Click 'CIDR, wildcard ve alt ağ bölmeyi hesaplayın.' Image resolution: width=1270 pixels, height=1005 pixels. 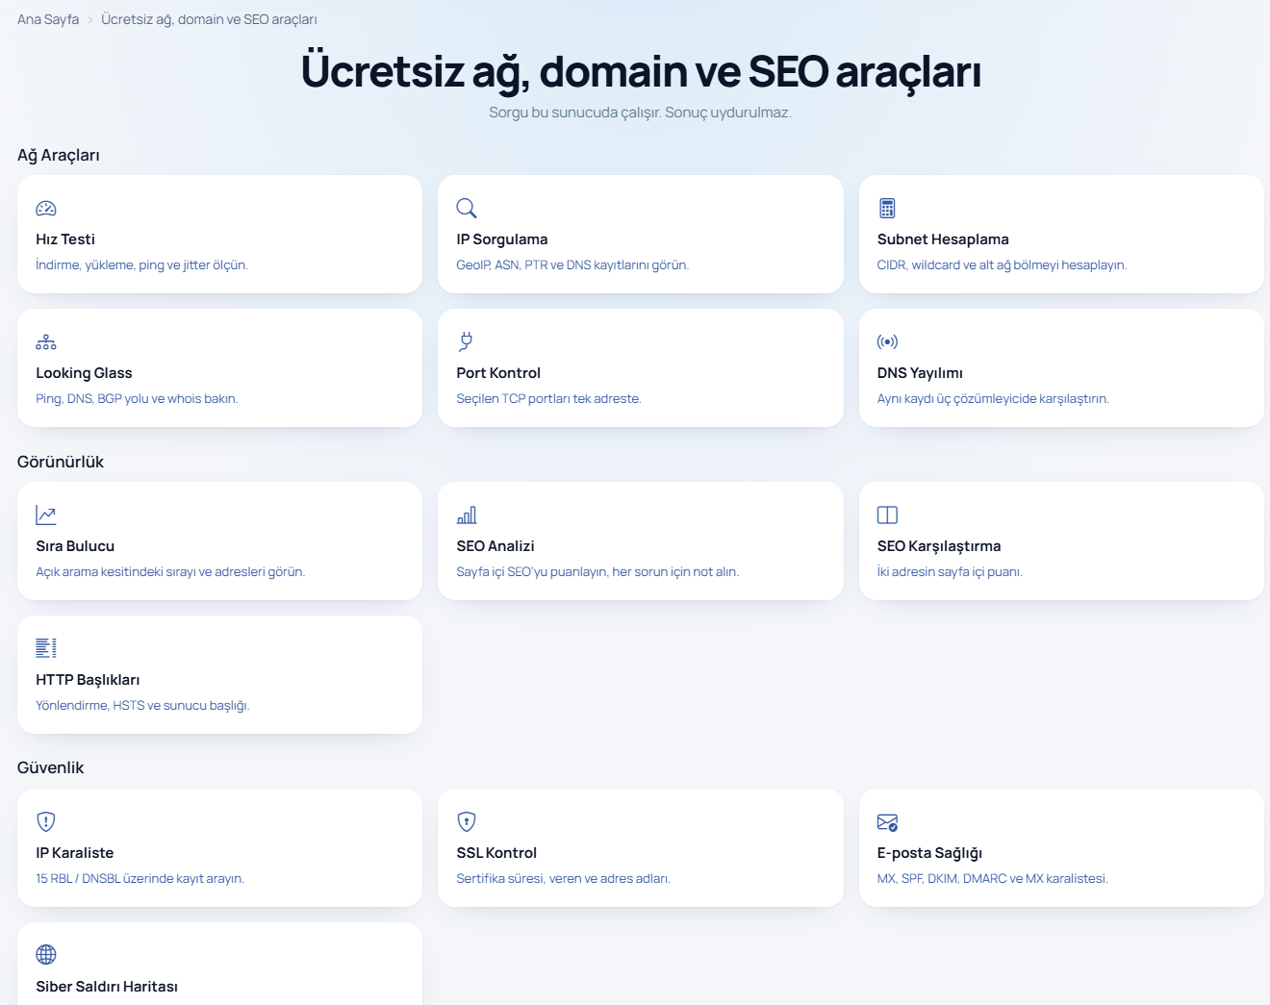click(x=1002, y=265)
